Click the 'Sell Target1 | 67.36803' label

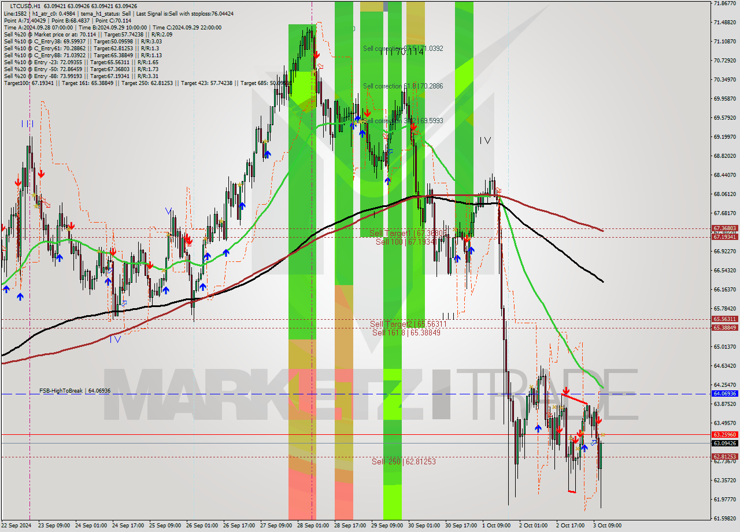coord(408,233)
